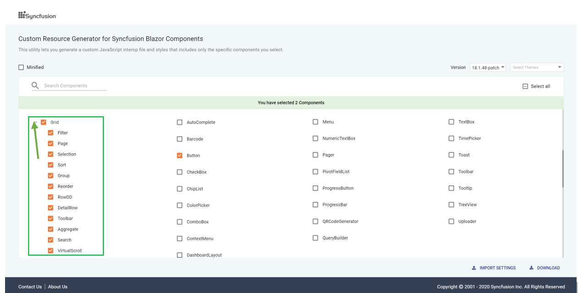Enable the Minified checkbox
Screen dimensions: 578x293
click(21, 67)
